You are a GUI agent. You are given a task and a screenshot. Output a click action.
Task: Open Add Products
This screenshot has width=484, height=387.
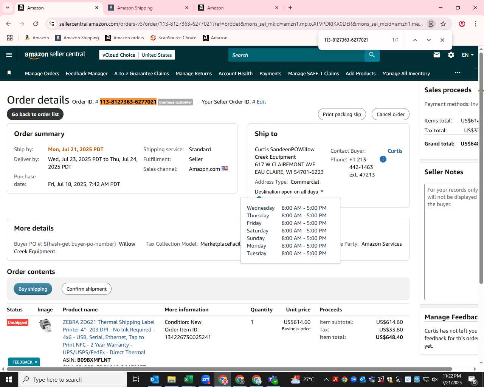[360, 73]
